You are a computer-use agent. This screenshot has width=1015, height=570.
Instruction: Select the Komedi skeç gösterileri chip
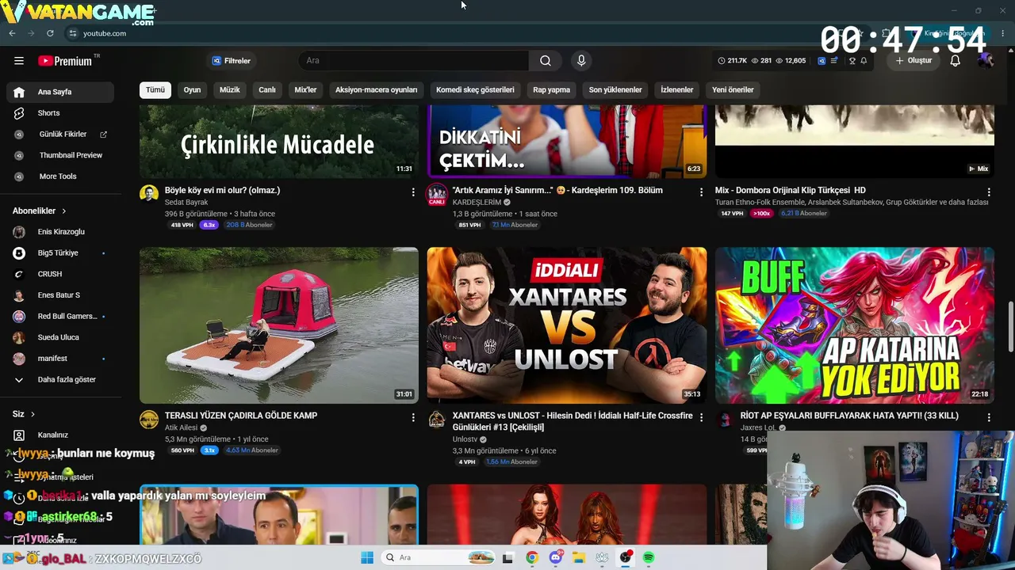pos(475,89)
